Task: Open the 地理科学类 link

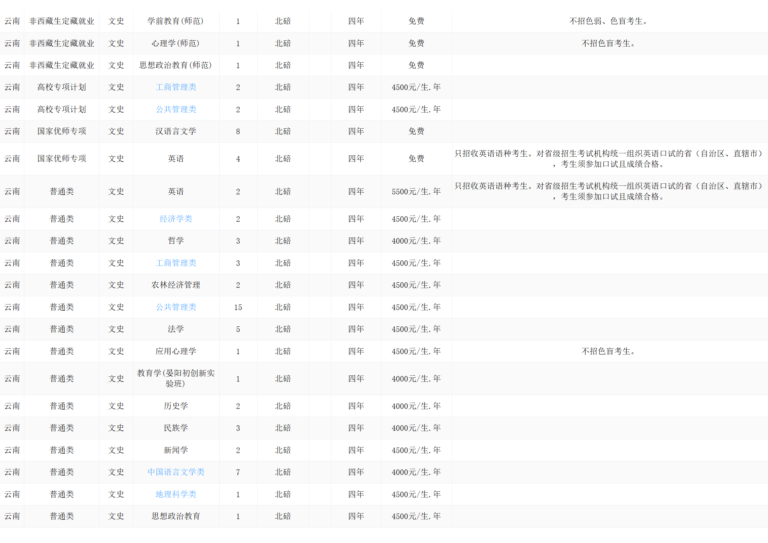Action: (x=176, y=494)
